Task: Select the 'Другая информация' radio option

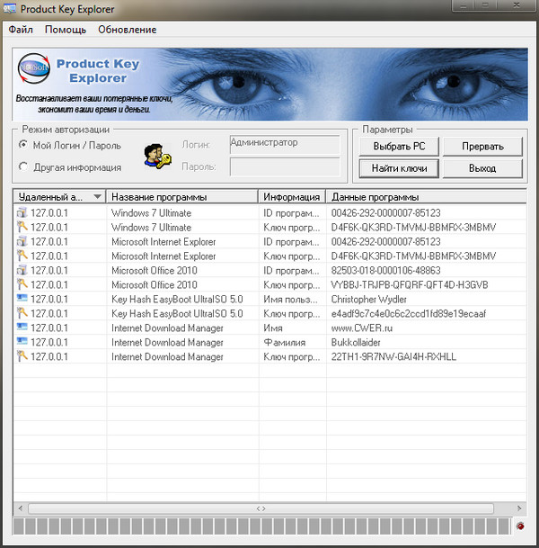Action: pyautogui.click(x=23, y=166)
